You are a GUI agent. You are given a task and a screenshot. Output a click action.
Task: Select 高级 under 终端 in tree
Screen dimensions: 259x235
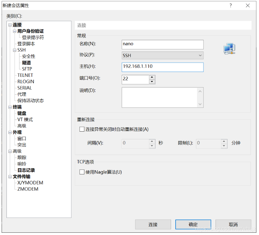click(22, 126)
